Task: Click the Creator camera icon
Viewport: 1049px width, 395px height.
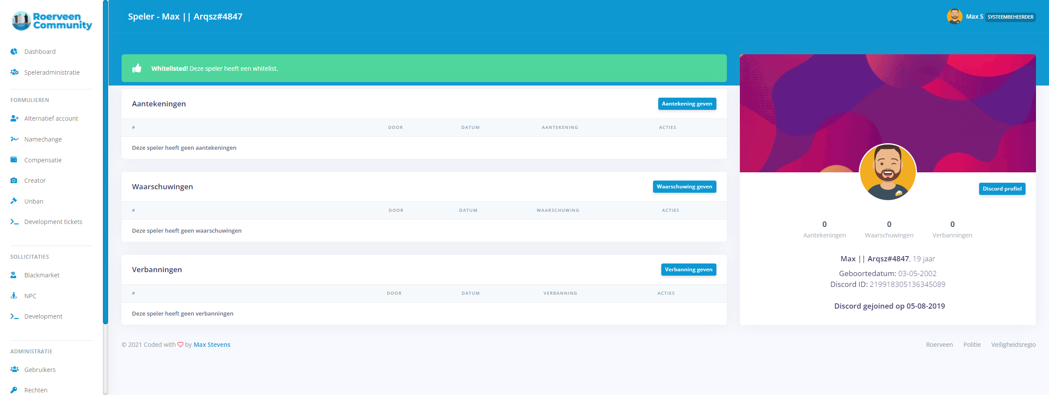Action: coord(14,181)
